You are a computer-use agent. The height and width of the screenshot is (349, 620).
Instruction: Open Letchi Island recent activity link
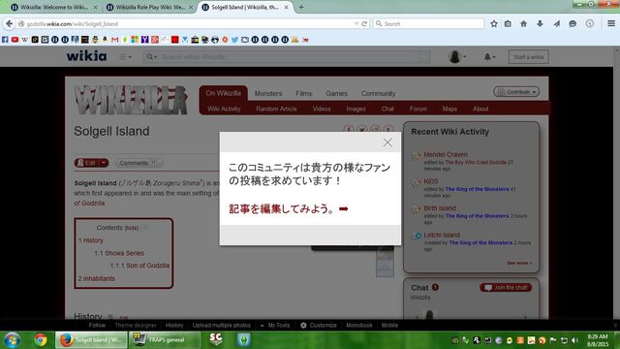[x=442, y=235]
